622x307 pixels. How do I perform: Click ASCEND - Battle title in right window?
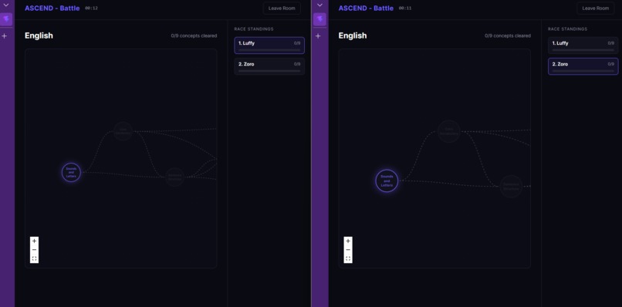click(366, 8)
